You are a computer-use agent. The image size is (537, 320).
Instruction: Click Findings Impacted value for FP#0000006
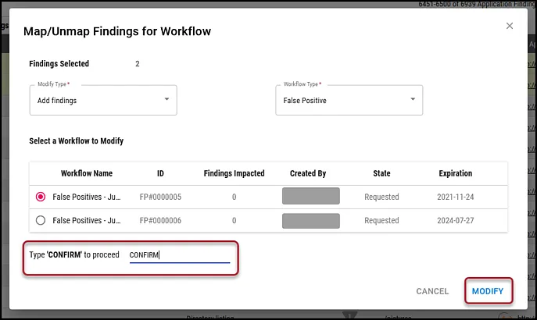pos(234,221)
